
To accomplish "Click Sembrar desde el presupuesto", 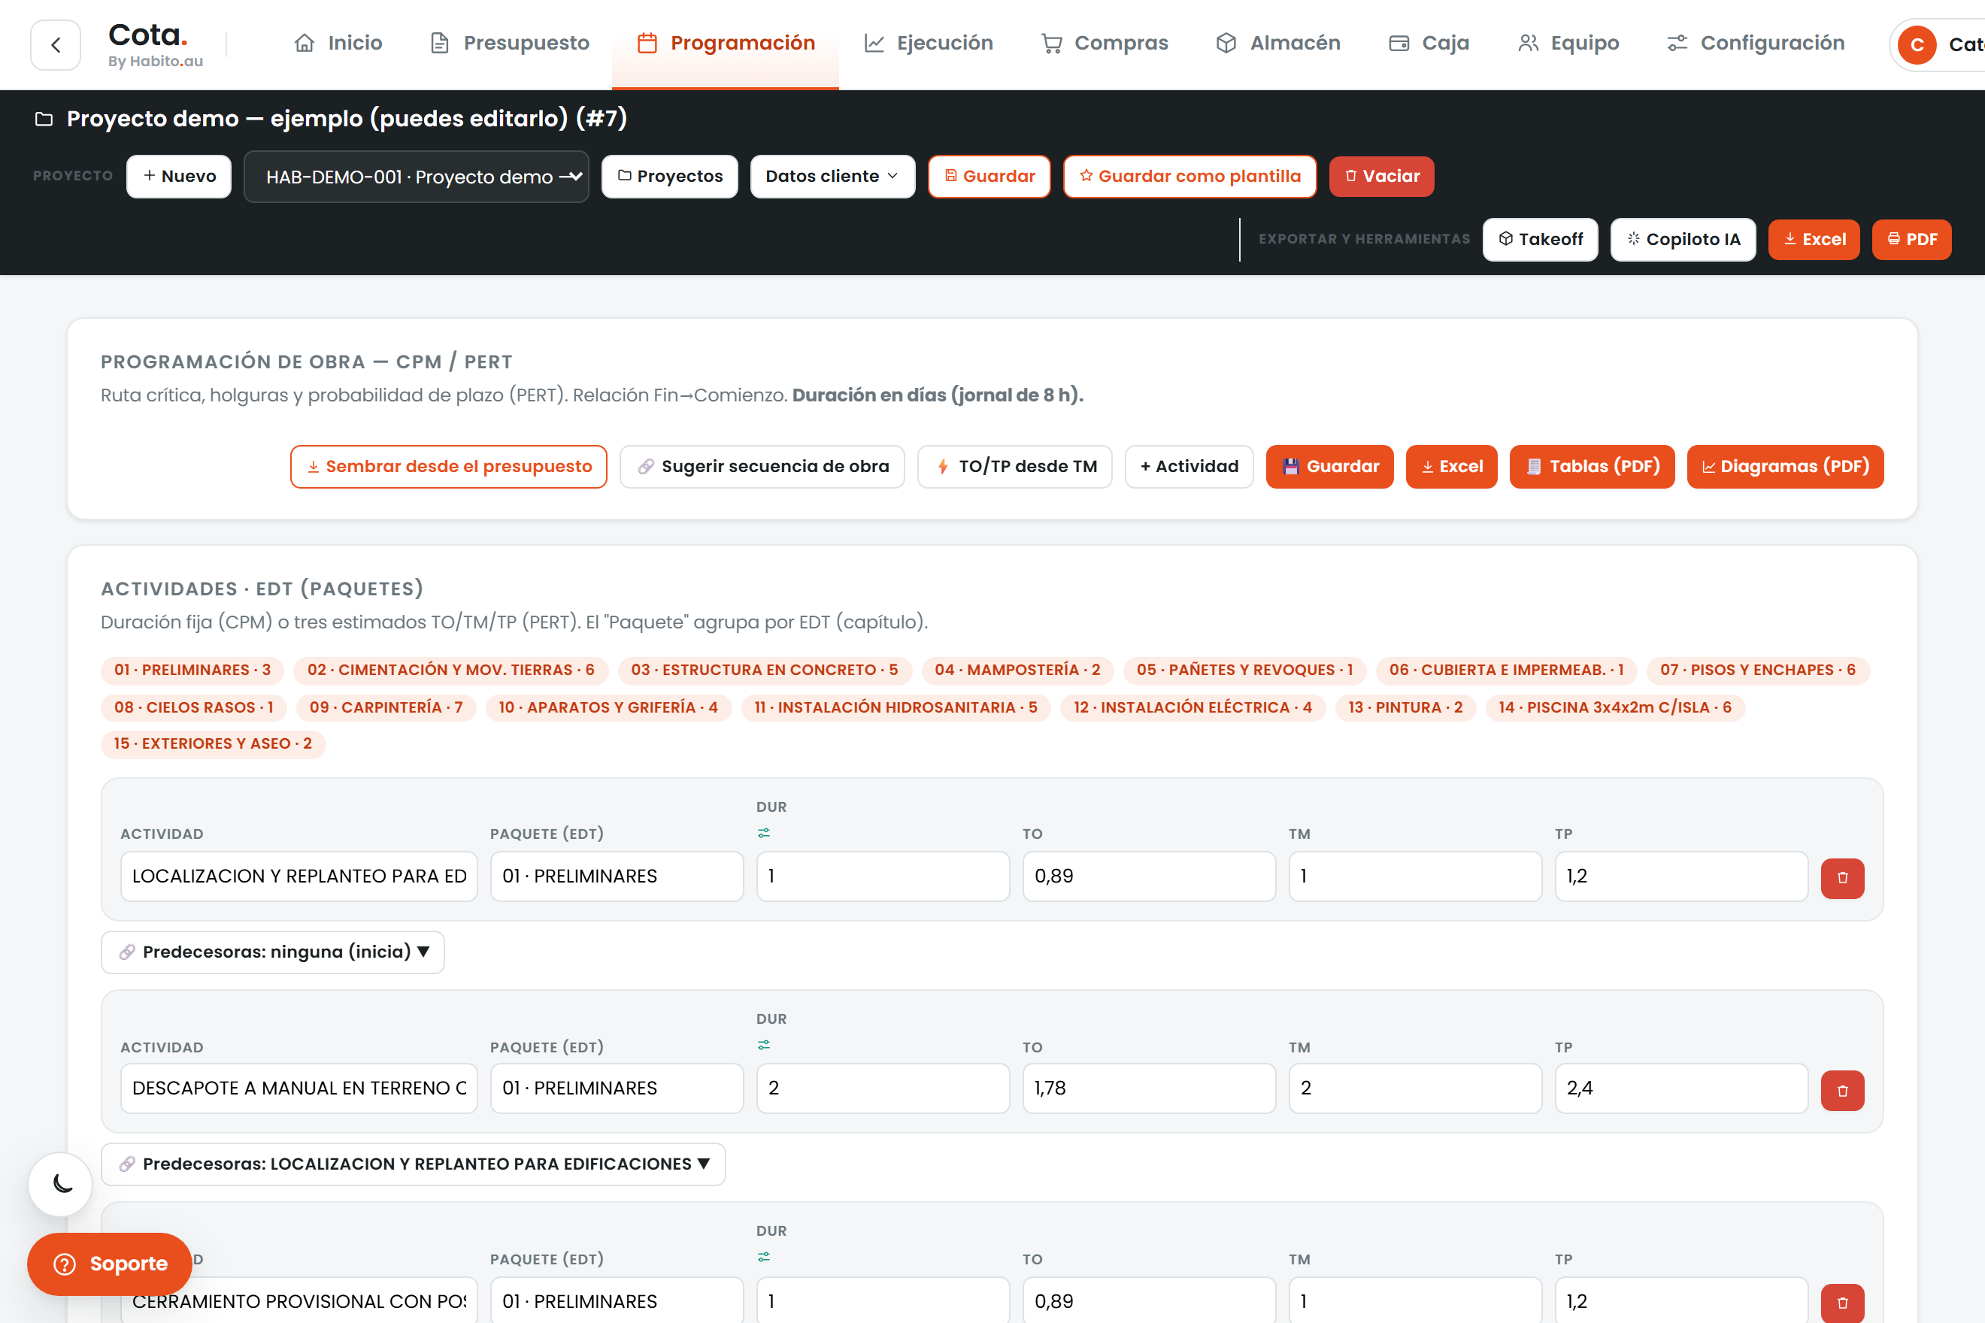I will click(x=449, y=467).
